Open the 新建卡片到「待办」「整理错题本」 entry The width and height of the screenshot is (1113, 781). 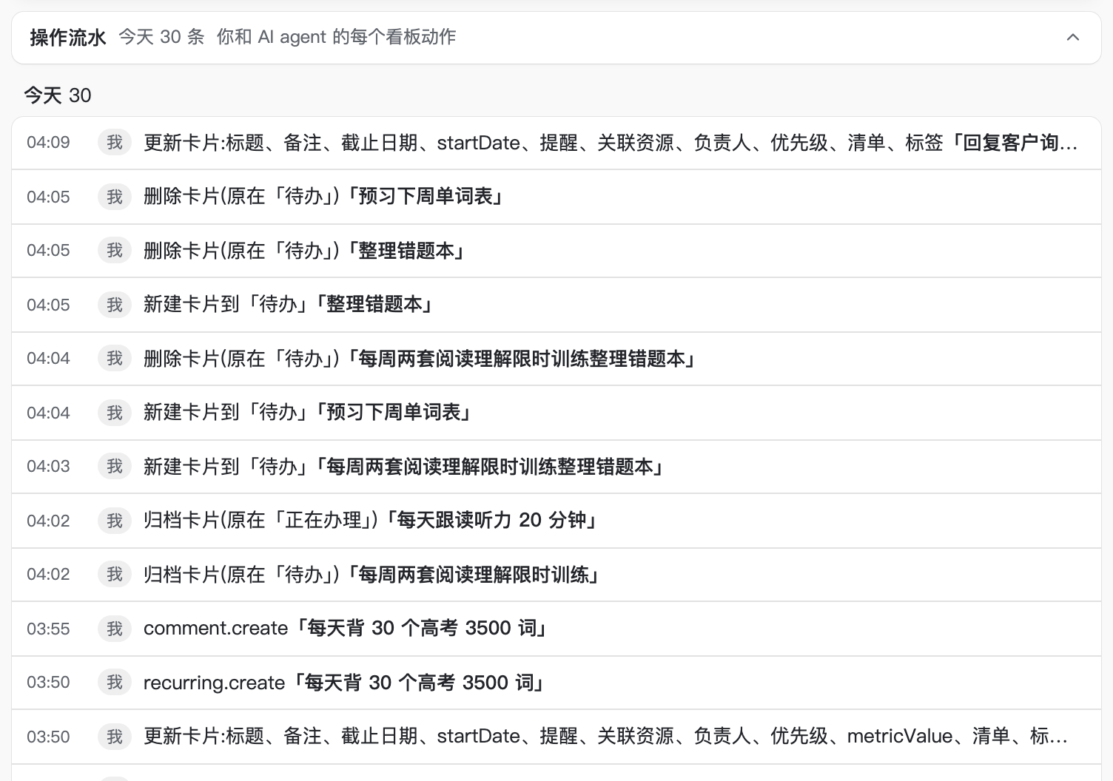click(x=556, y=305)
